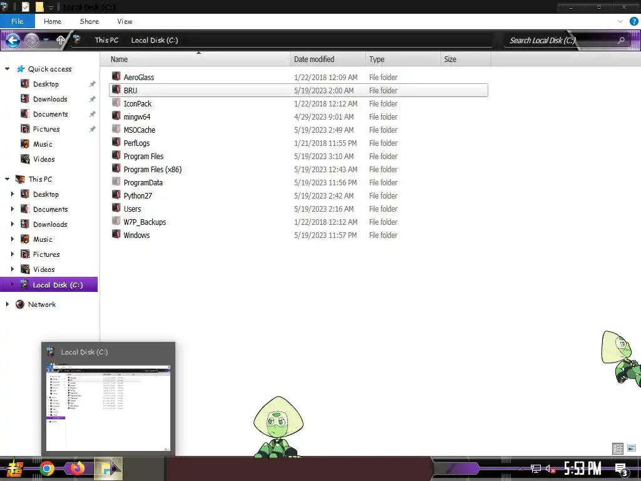Select the Python27 folder icon
This screenshot has width=641, height=481.
tap(116, 195)
